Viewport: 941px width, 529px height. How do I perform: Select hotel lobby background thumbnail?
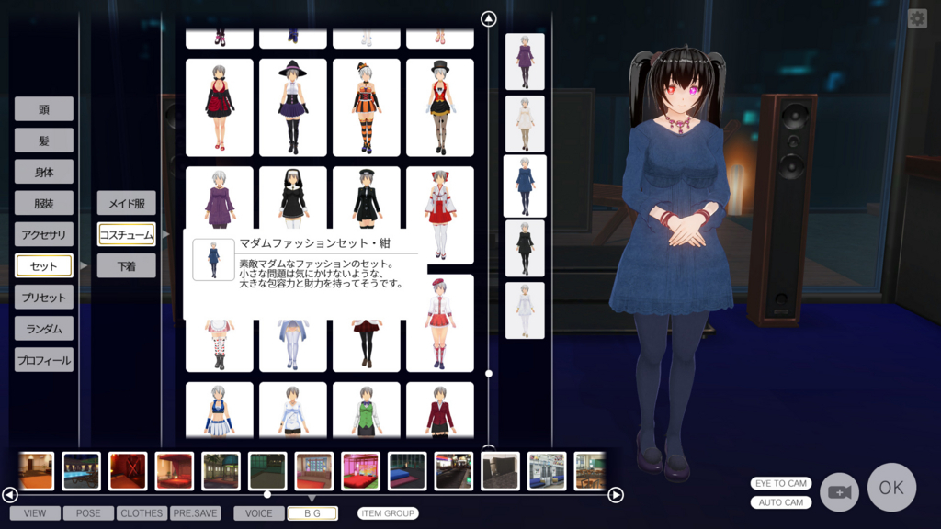pyautogui.click(x=36, y=471)
